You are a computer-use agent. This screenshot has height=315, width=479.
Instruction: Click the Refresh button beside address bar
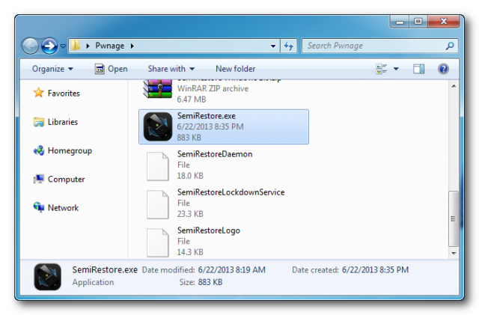(289, 46)
